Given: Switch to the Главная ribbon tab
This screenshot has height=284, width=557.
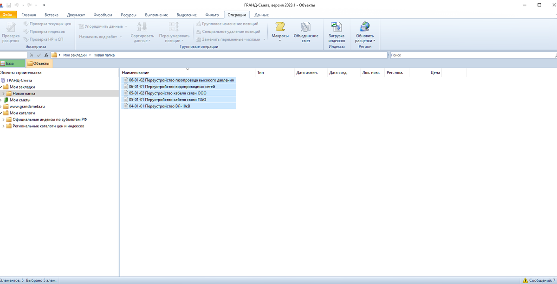Looking at the screenshot, I should [29, 15].
